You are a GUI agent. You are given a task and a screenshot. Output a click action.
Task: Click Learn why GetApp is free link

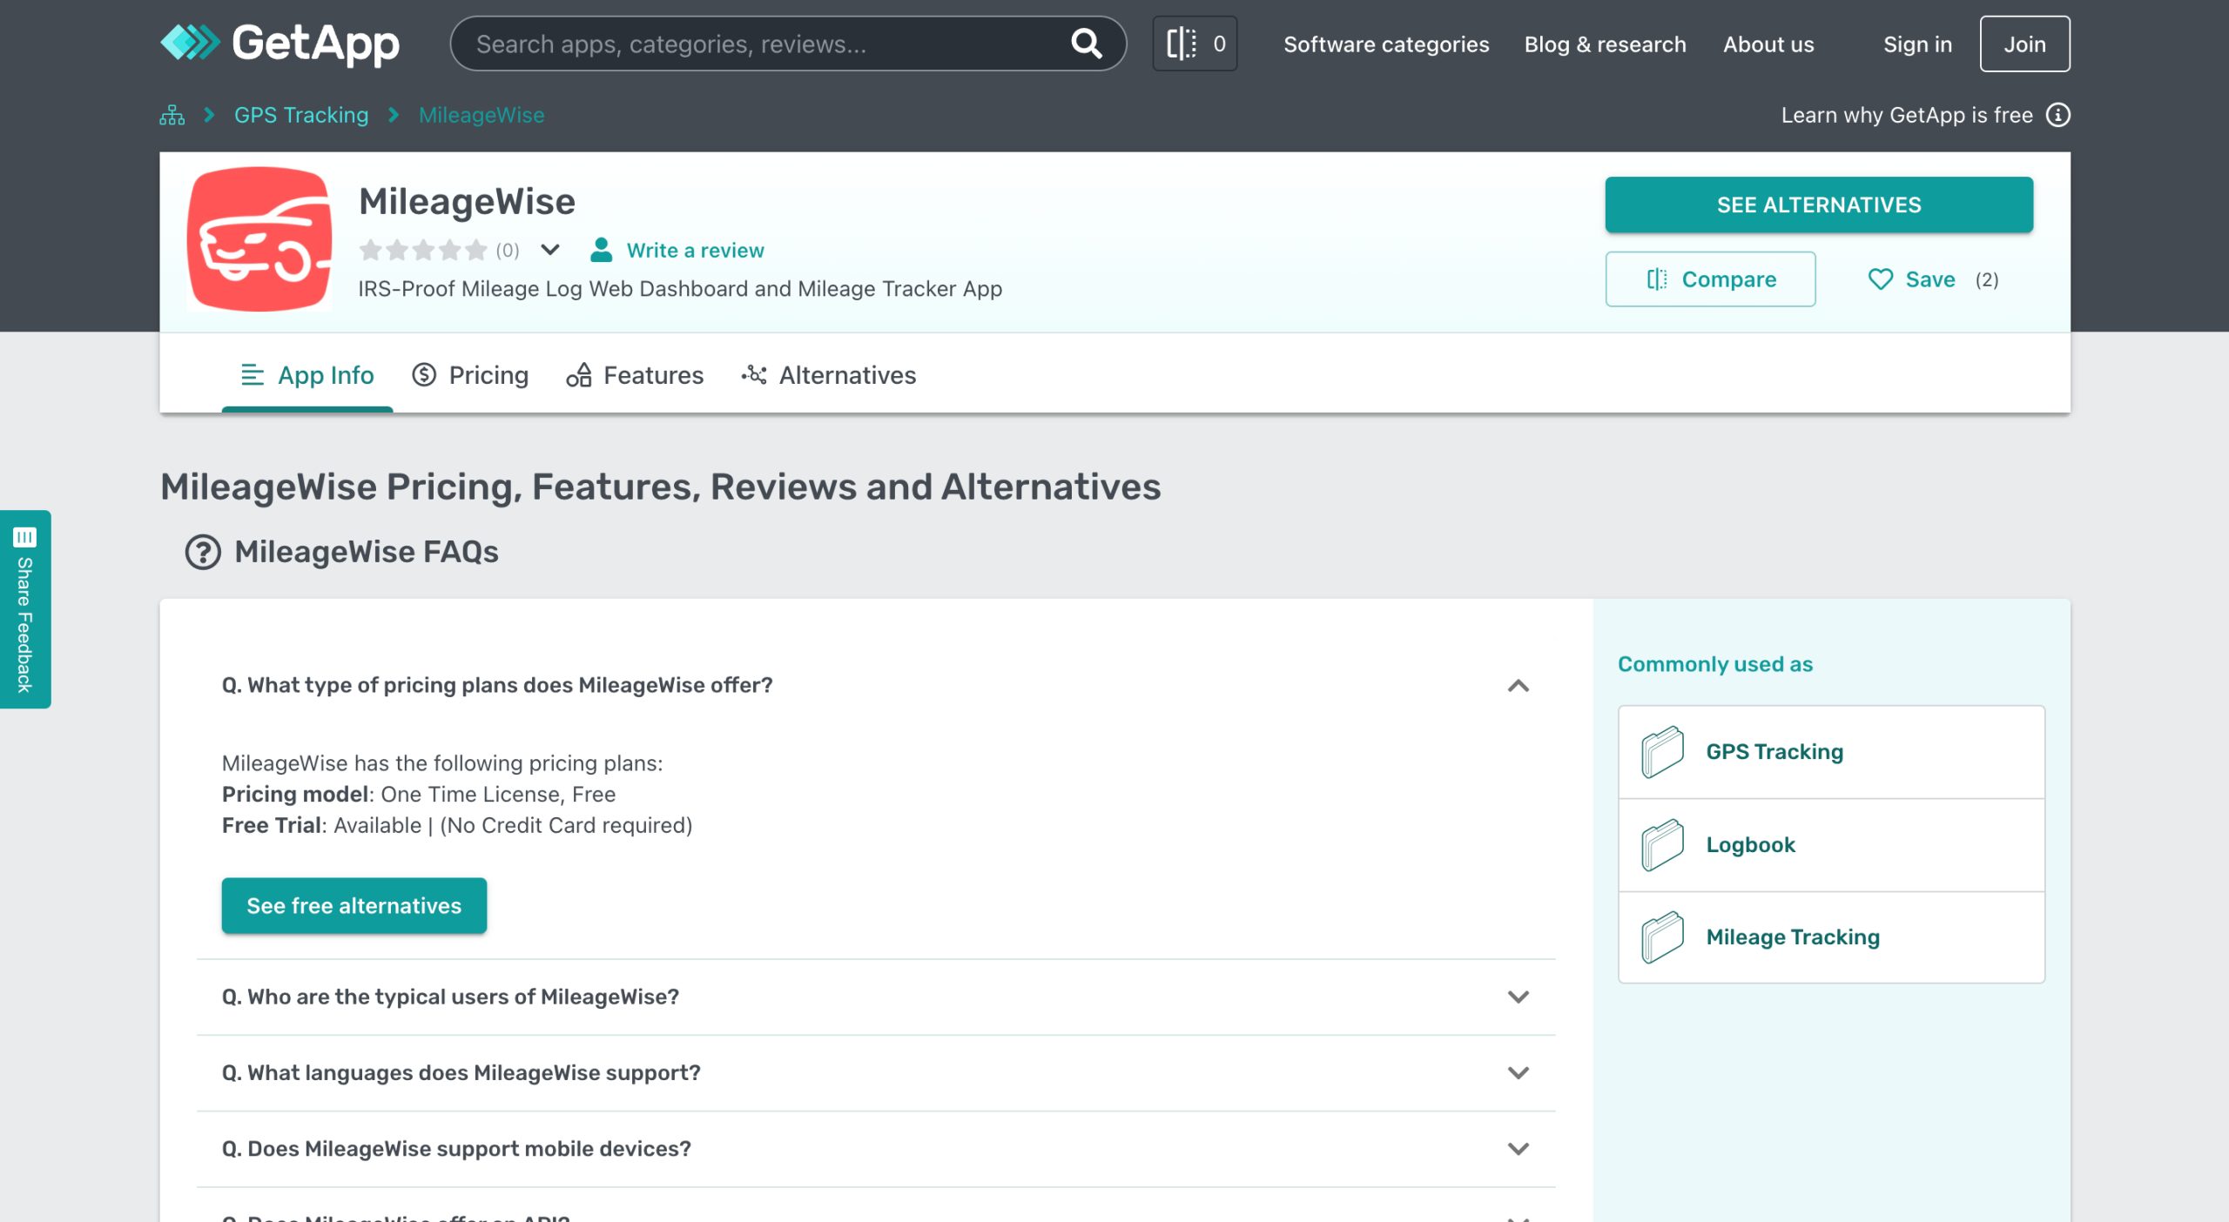point(1907,115)
